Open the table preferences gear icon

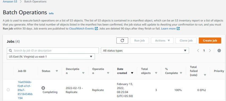pos(219,50)
